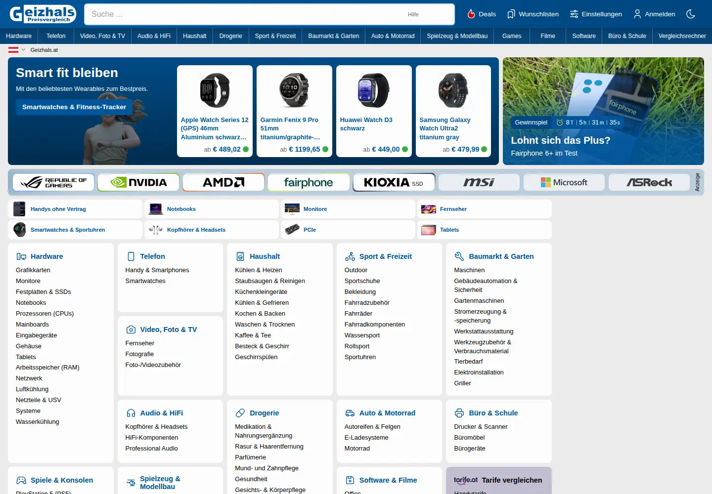Toggle dark mode moon icon

tap(691, 14)
